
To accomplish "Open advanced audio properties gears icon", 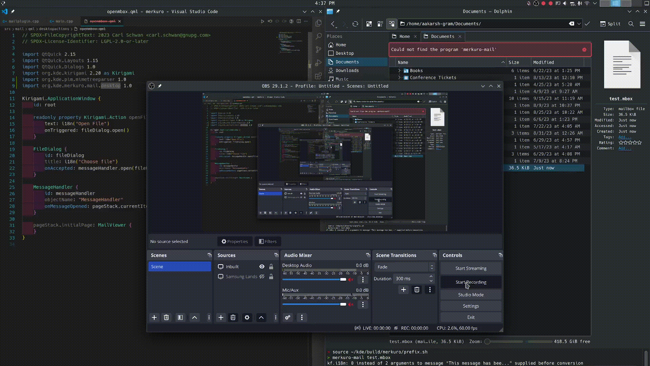I will [287, 318].
